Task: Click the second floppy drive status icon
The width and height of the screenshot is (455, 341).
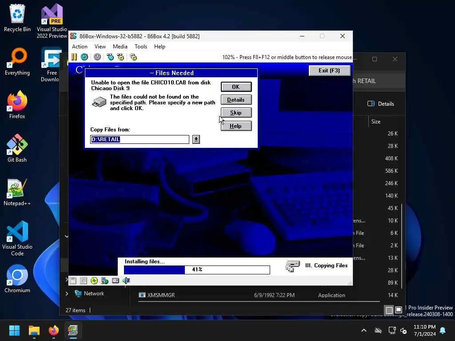Action: tap(84, 281)
